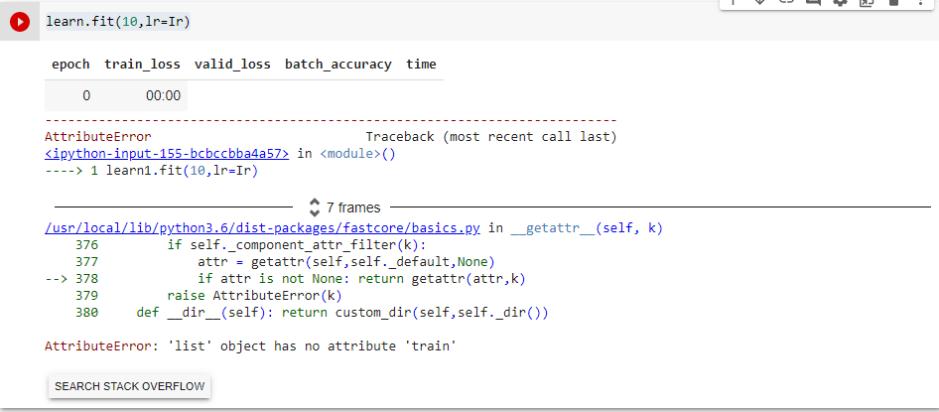
Task: Mirror cell in tab icon
Action: [867, 3]
